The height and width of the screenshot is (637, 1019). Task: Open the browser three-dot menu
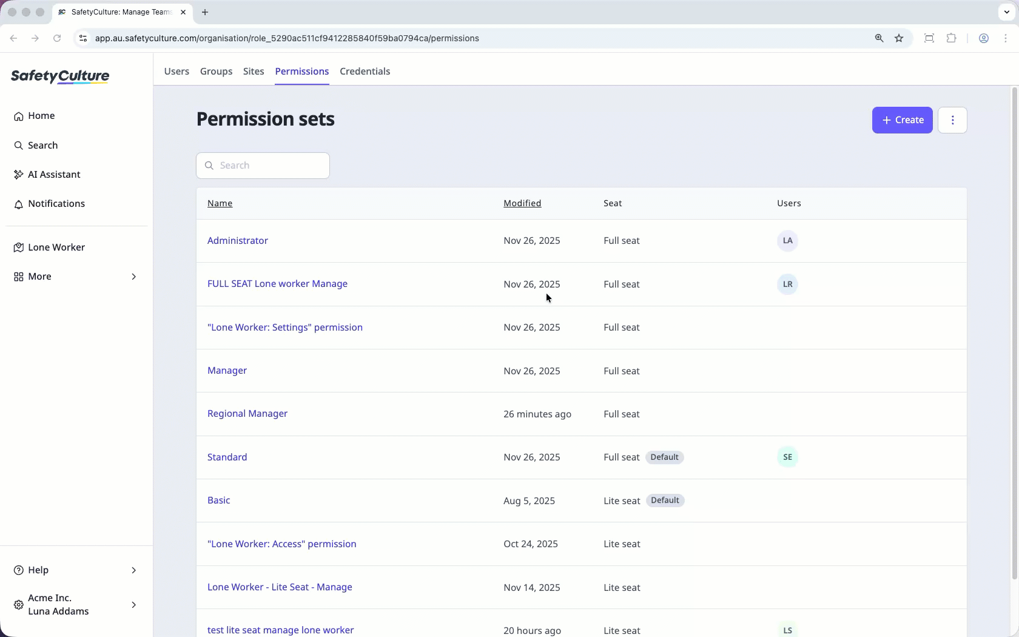(1006, 38)
